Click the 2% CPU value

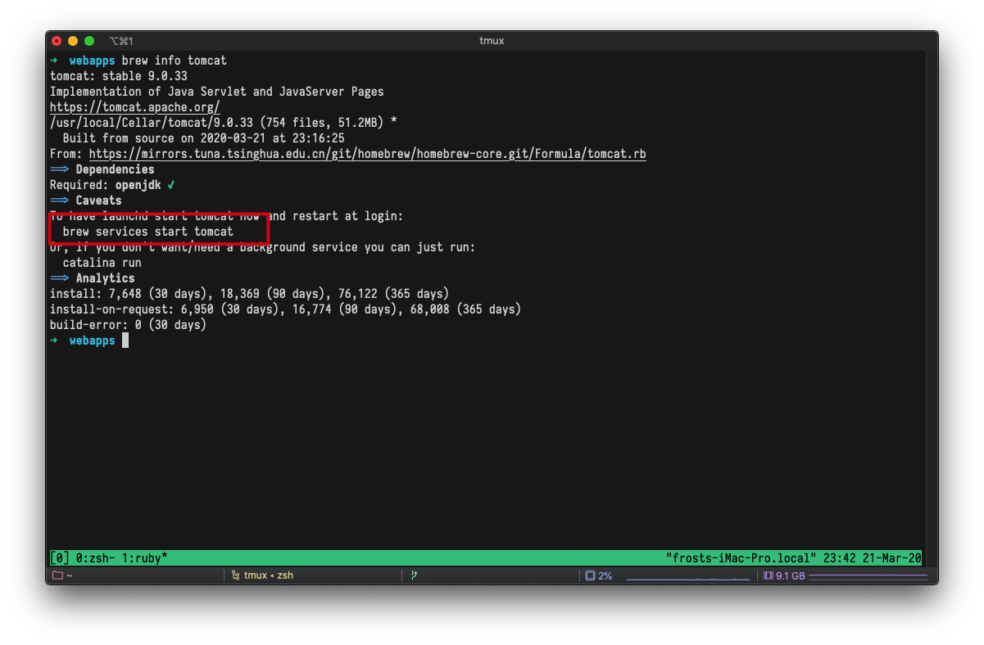605,575
